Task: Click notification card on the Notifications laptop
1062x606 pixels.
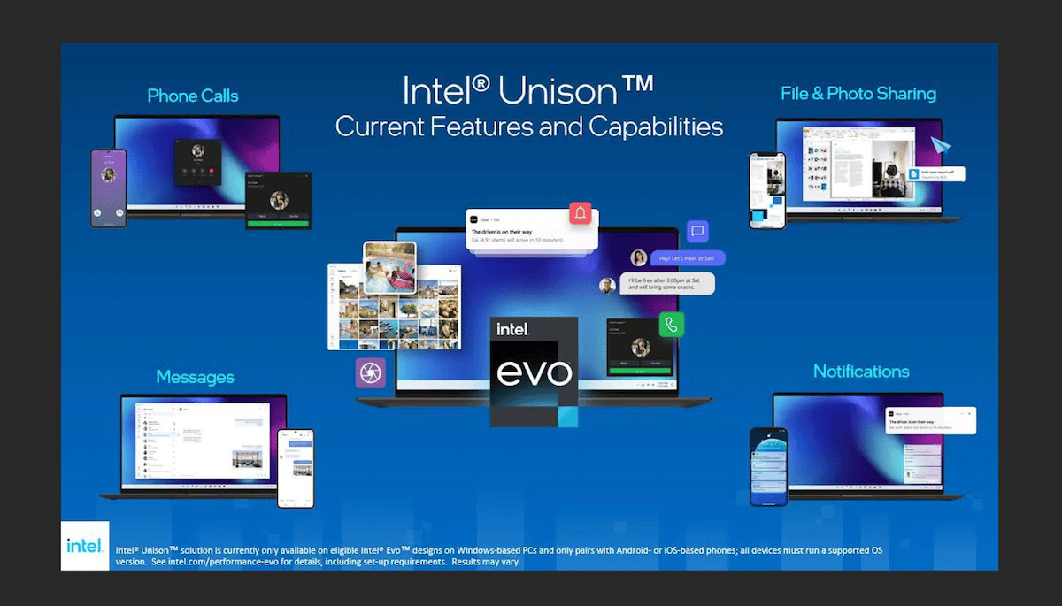Action: pyautogui.click(x=932, y=420)
